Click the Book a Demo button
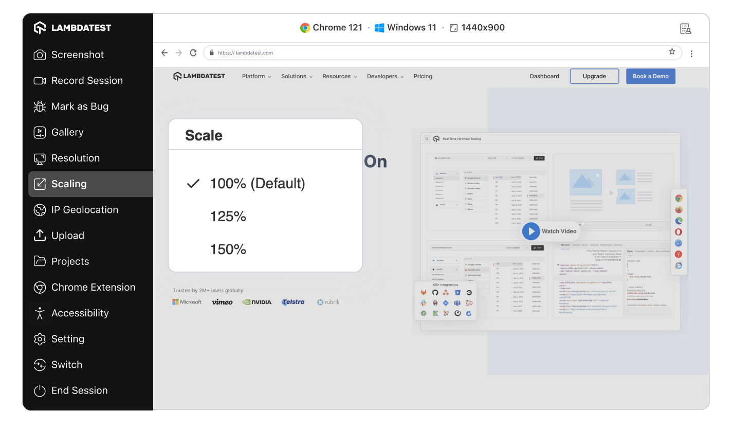732x429 pixels. (650, 76)
